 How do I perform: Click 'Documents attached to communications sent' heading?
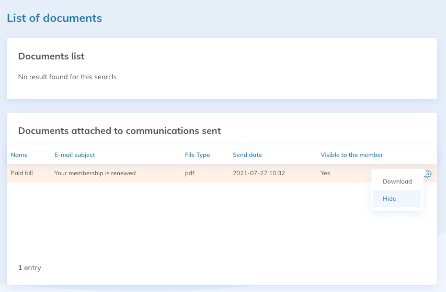(x=119, y=131)
